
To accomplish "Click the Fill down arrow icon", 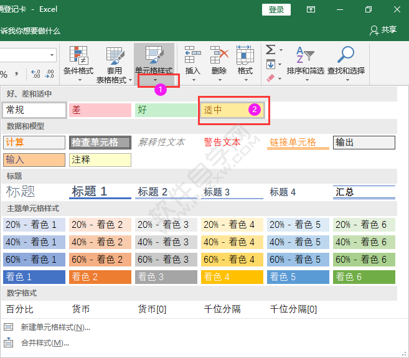I will click(271, 64).
